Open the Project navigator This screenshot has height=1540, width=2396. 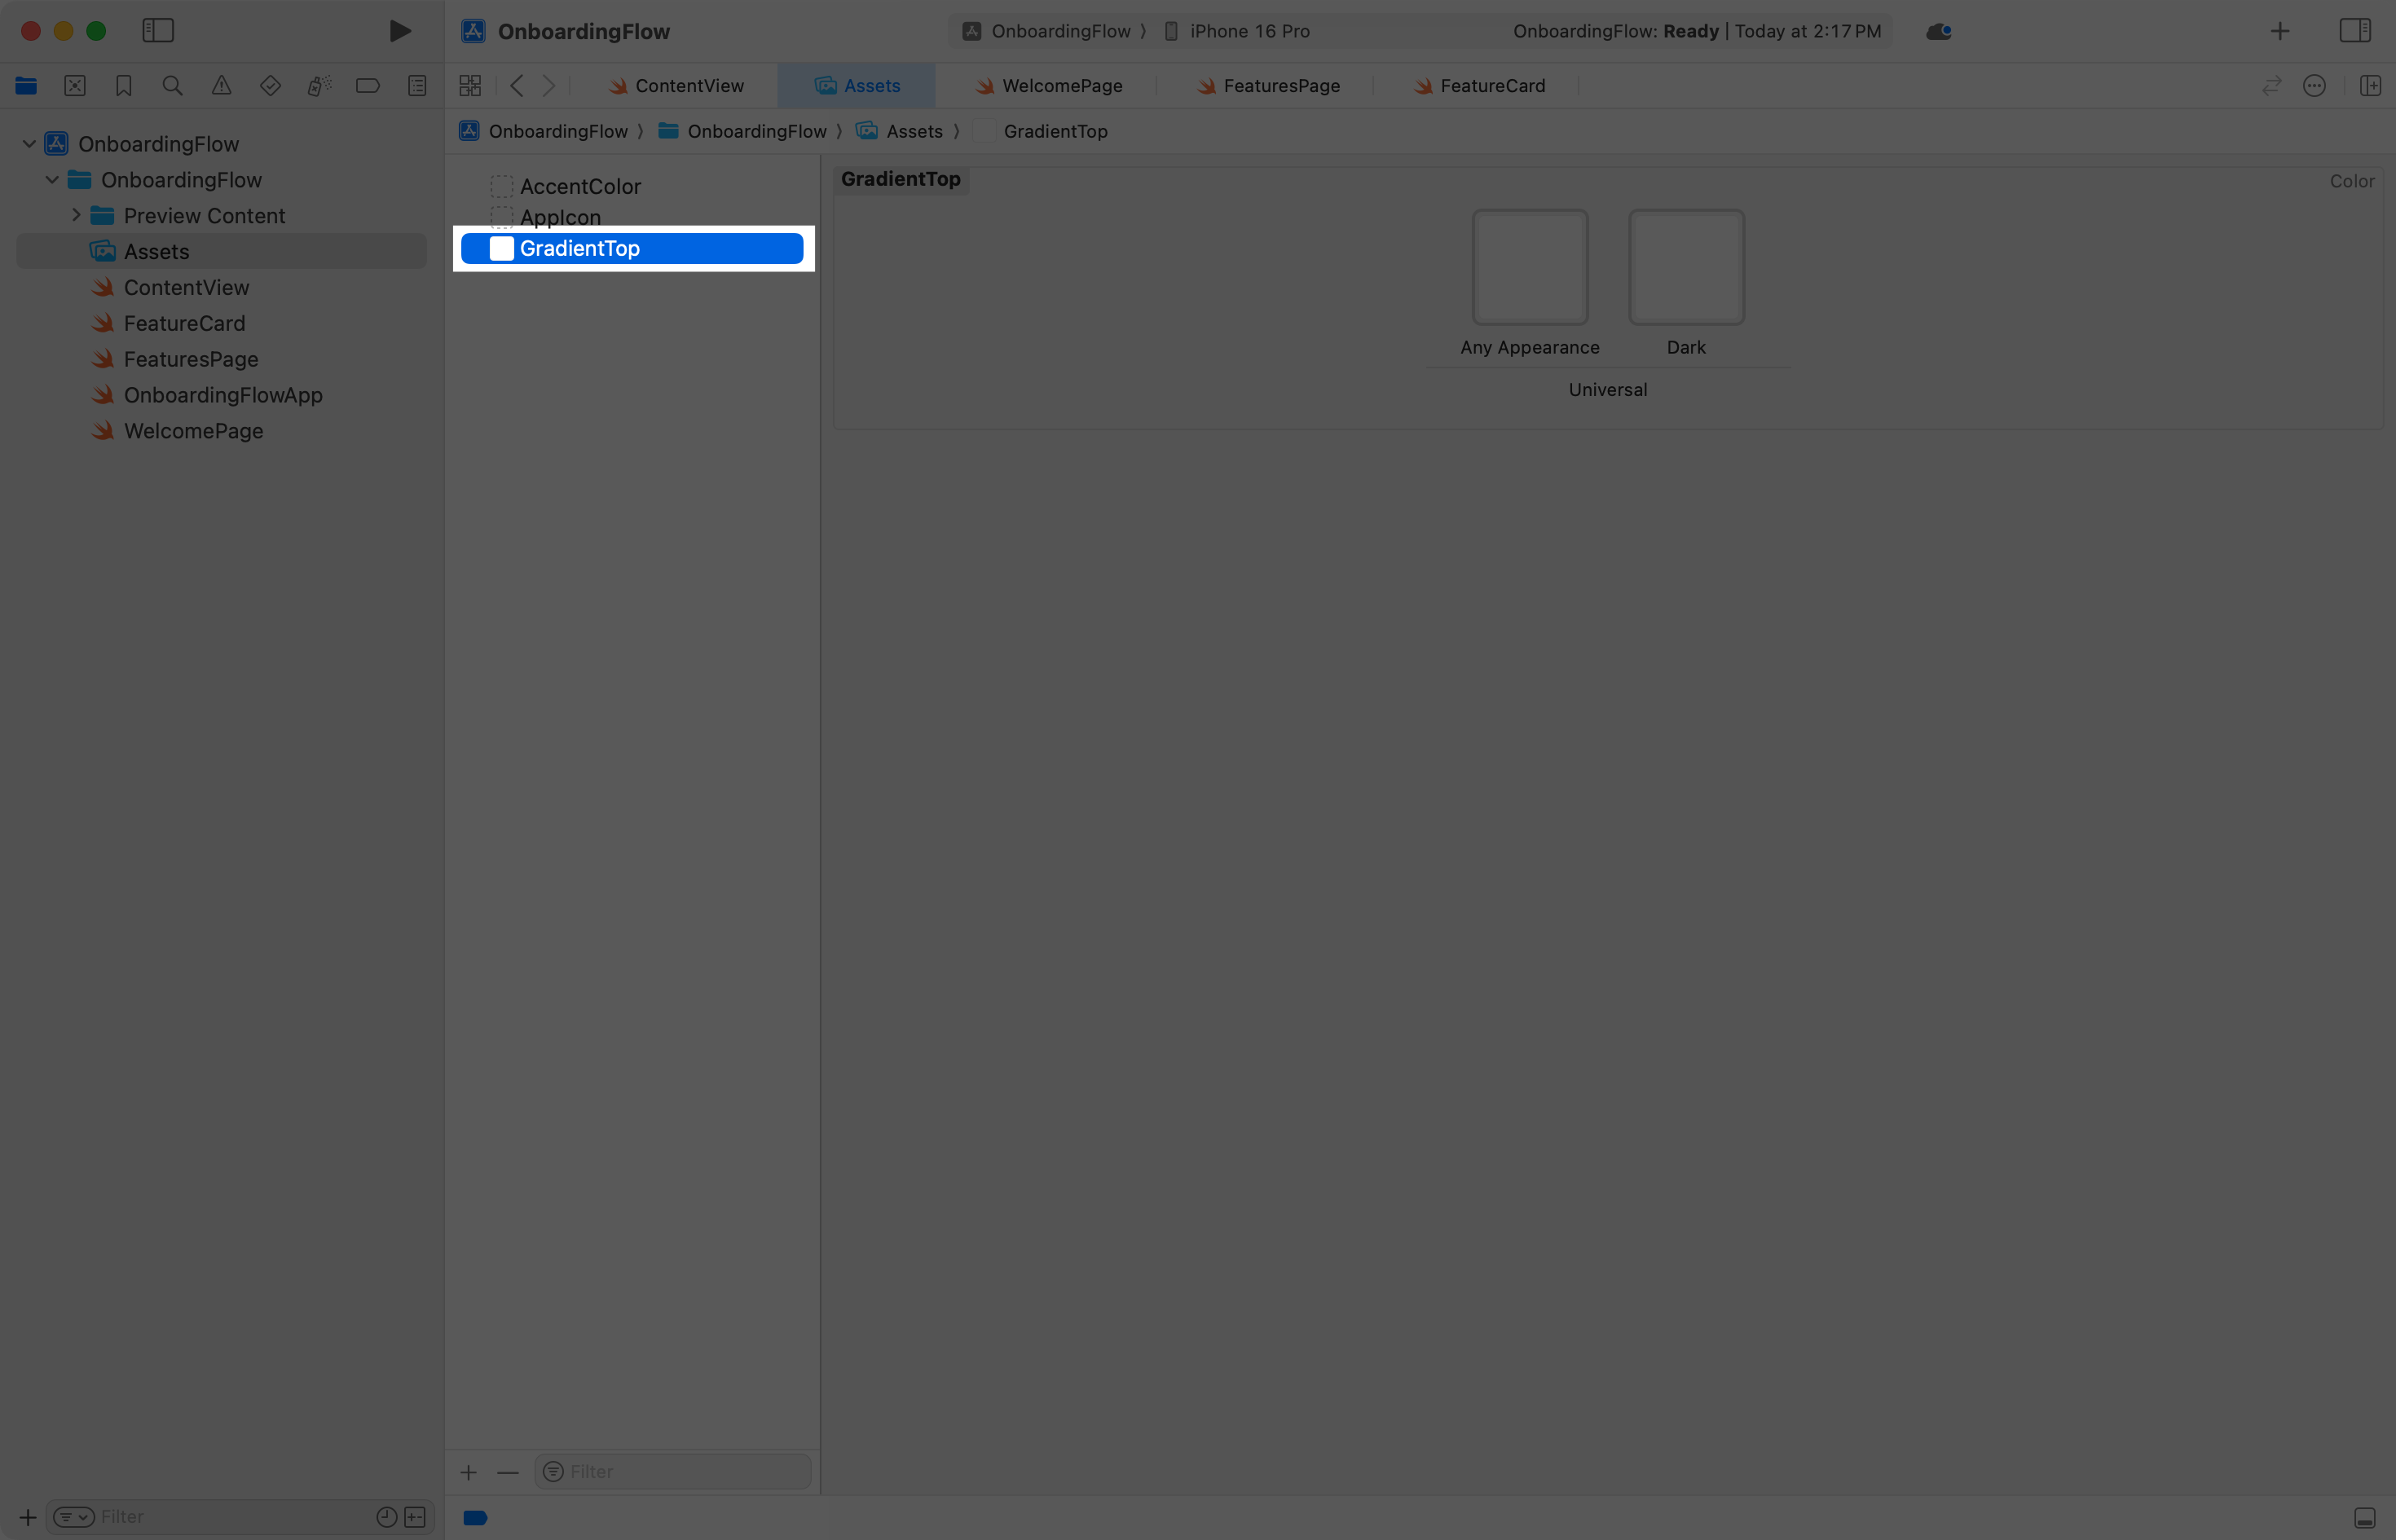pos(25,85)
